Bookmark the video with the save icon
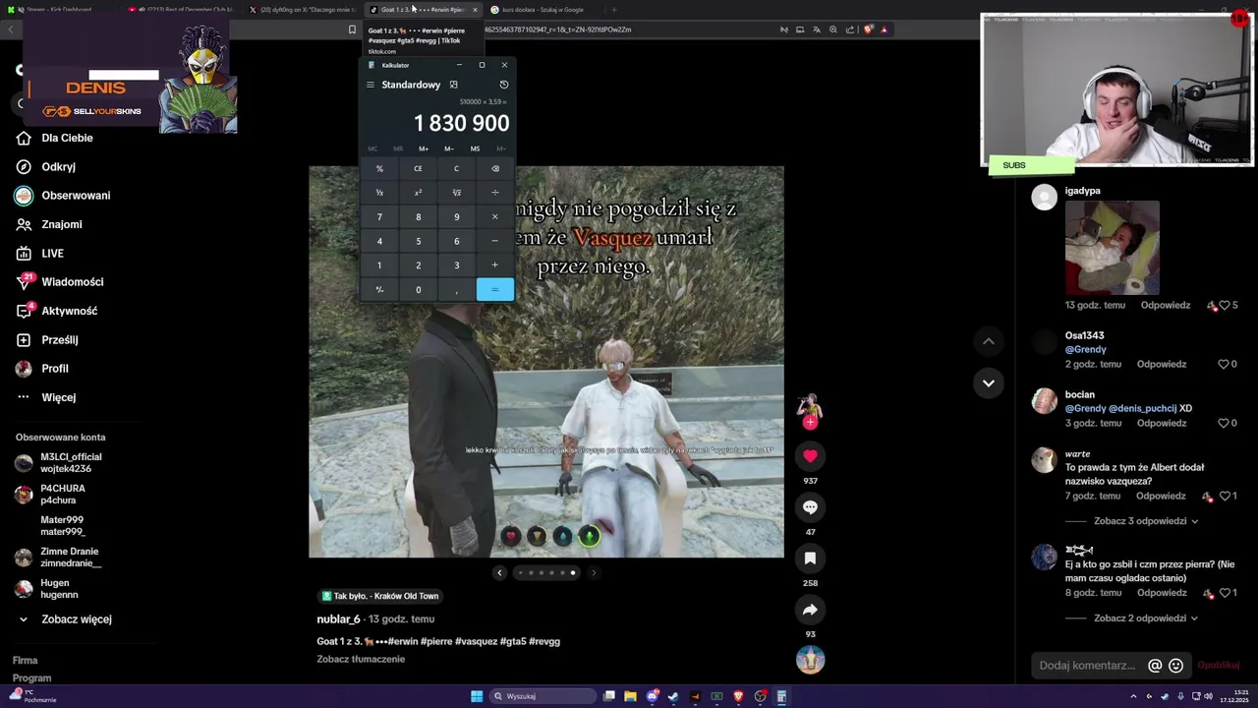 pyautogui.click(x=810, y=558)
